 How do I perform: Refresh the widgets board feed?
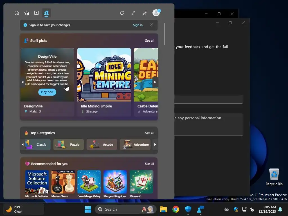(122, 13)
